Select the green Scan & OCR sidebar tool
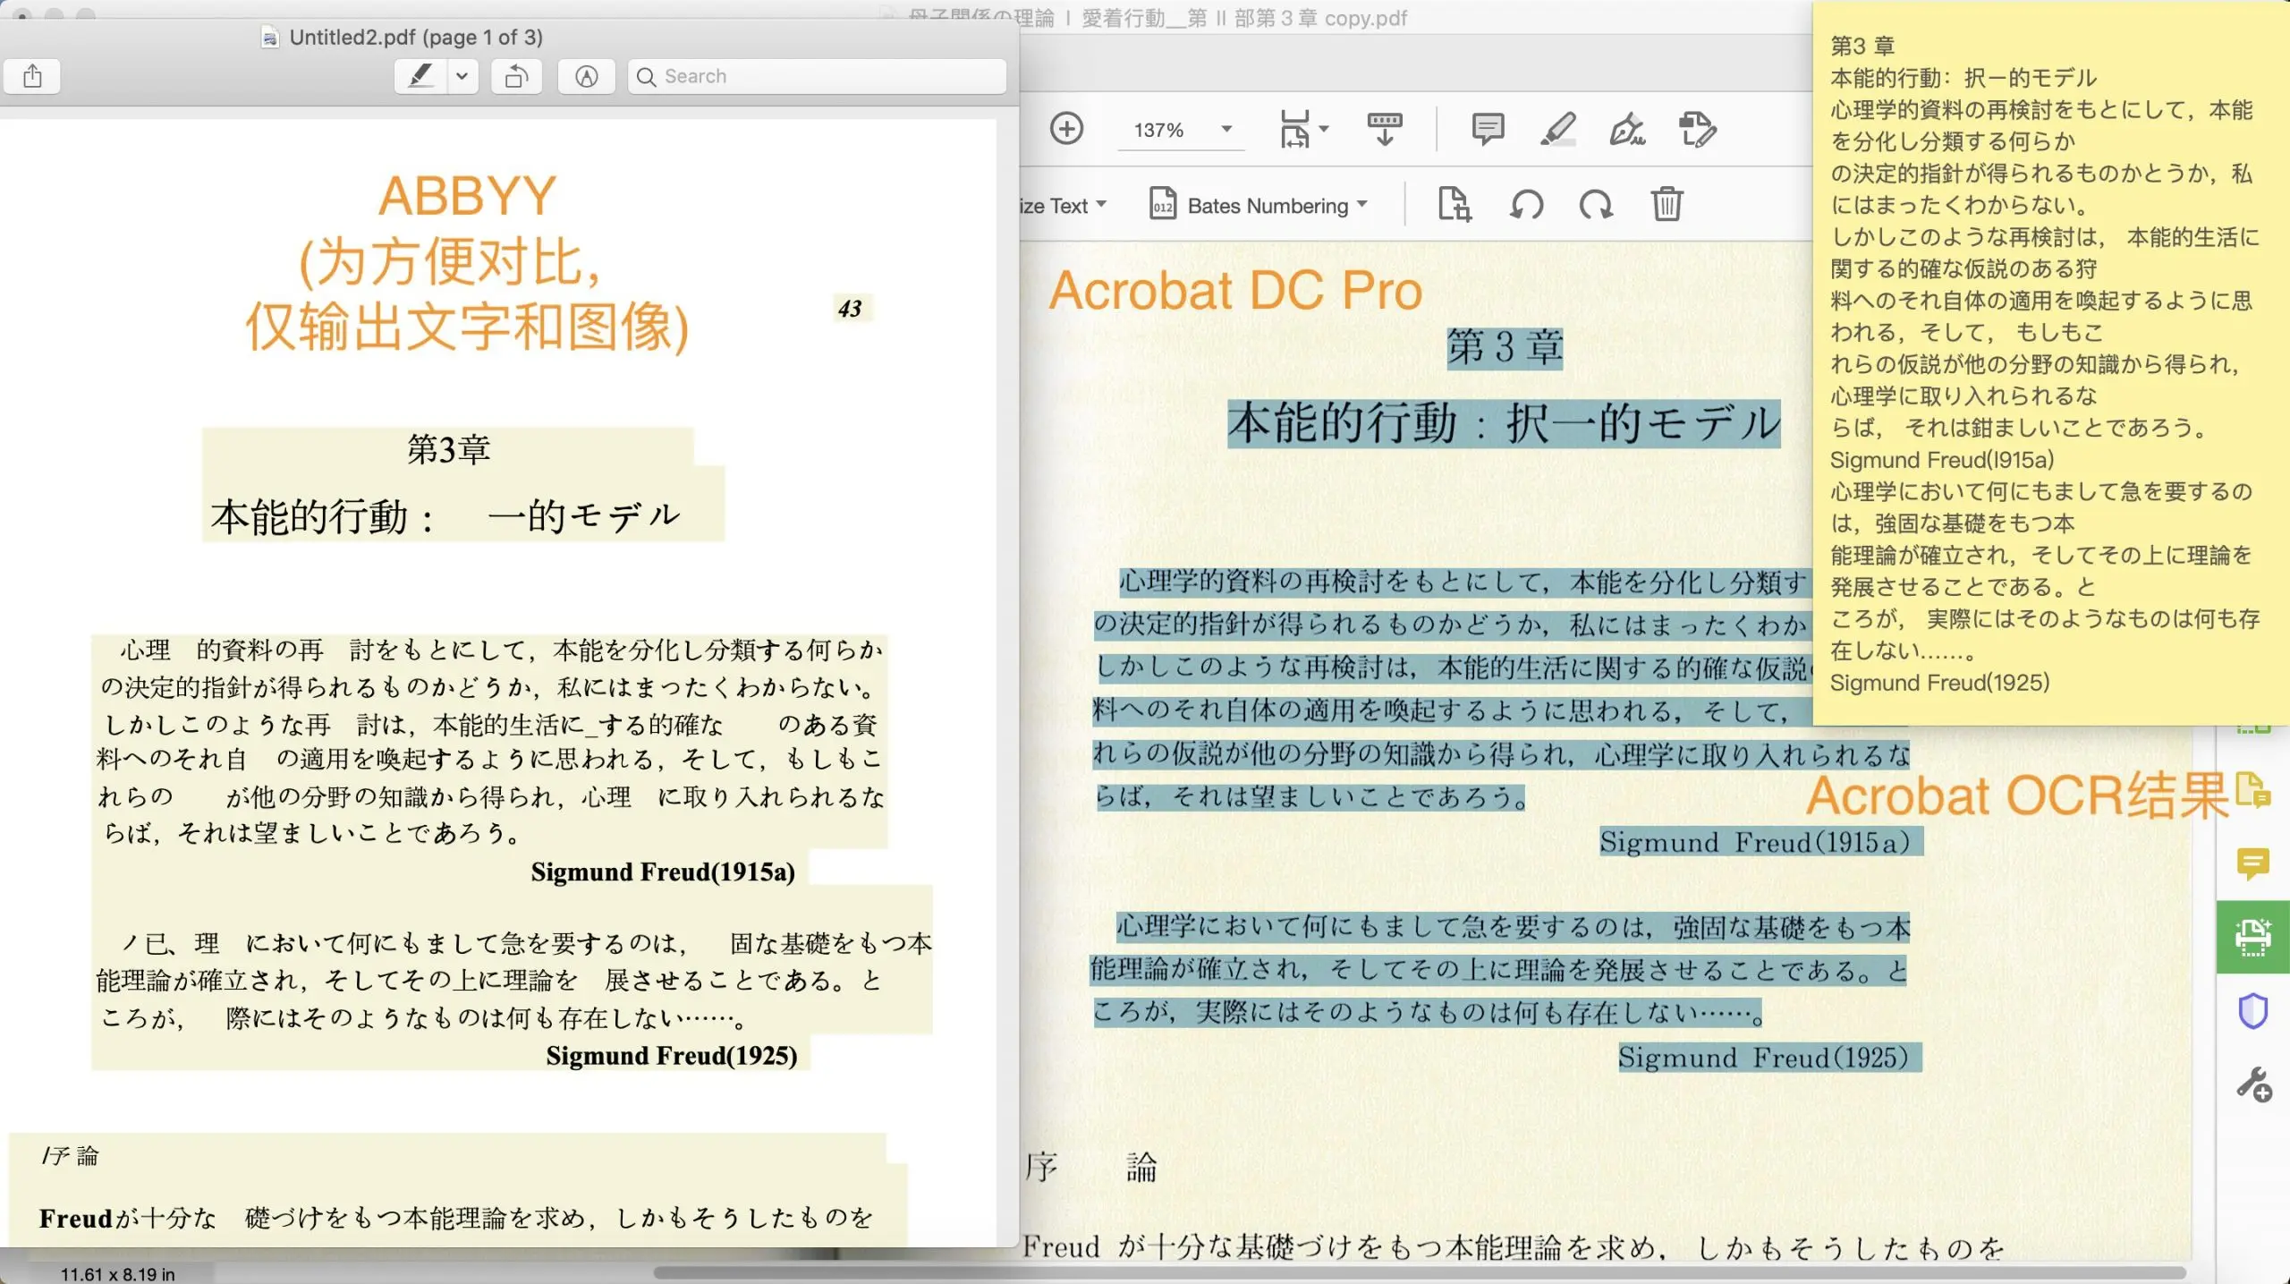The height and width of the screenshot is (1284, 2290). pyautogui.click(x=2252, y=937)
